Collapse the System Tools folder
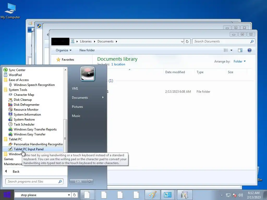 (x=18, y=90)
